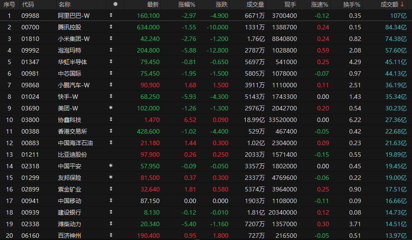The height and width of the screenshot is (240, 412).
Task: Click the 19.00亿 turnover for 友邦保险
Action: tap(396, 178)
